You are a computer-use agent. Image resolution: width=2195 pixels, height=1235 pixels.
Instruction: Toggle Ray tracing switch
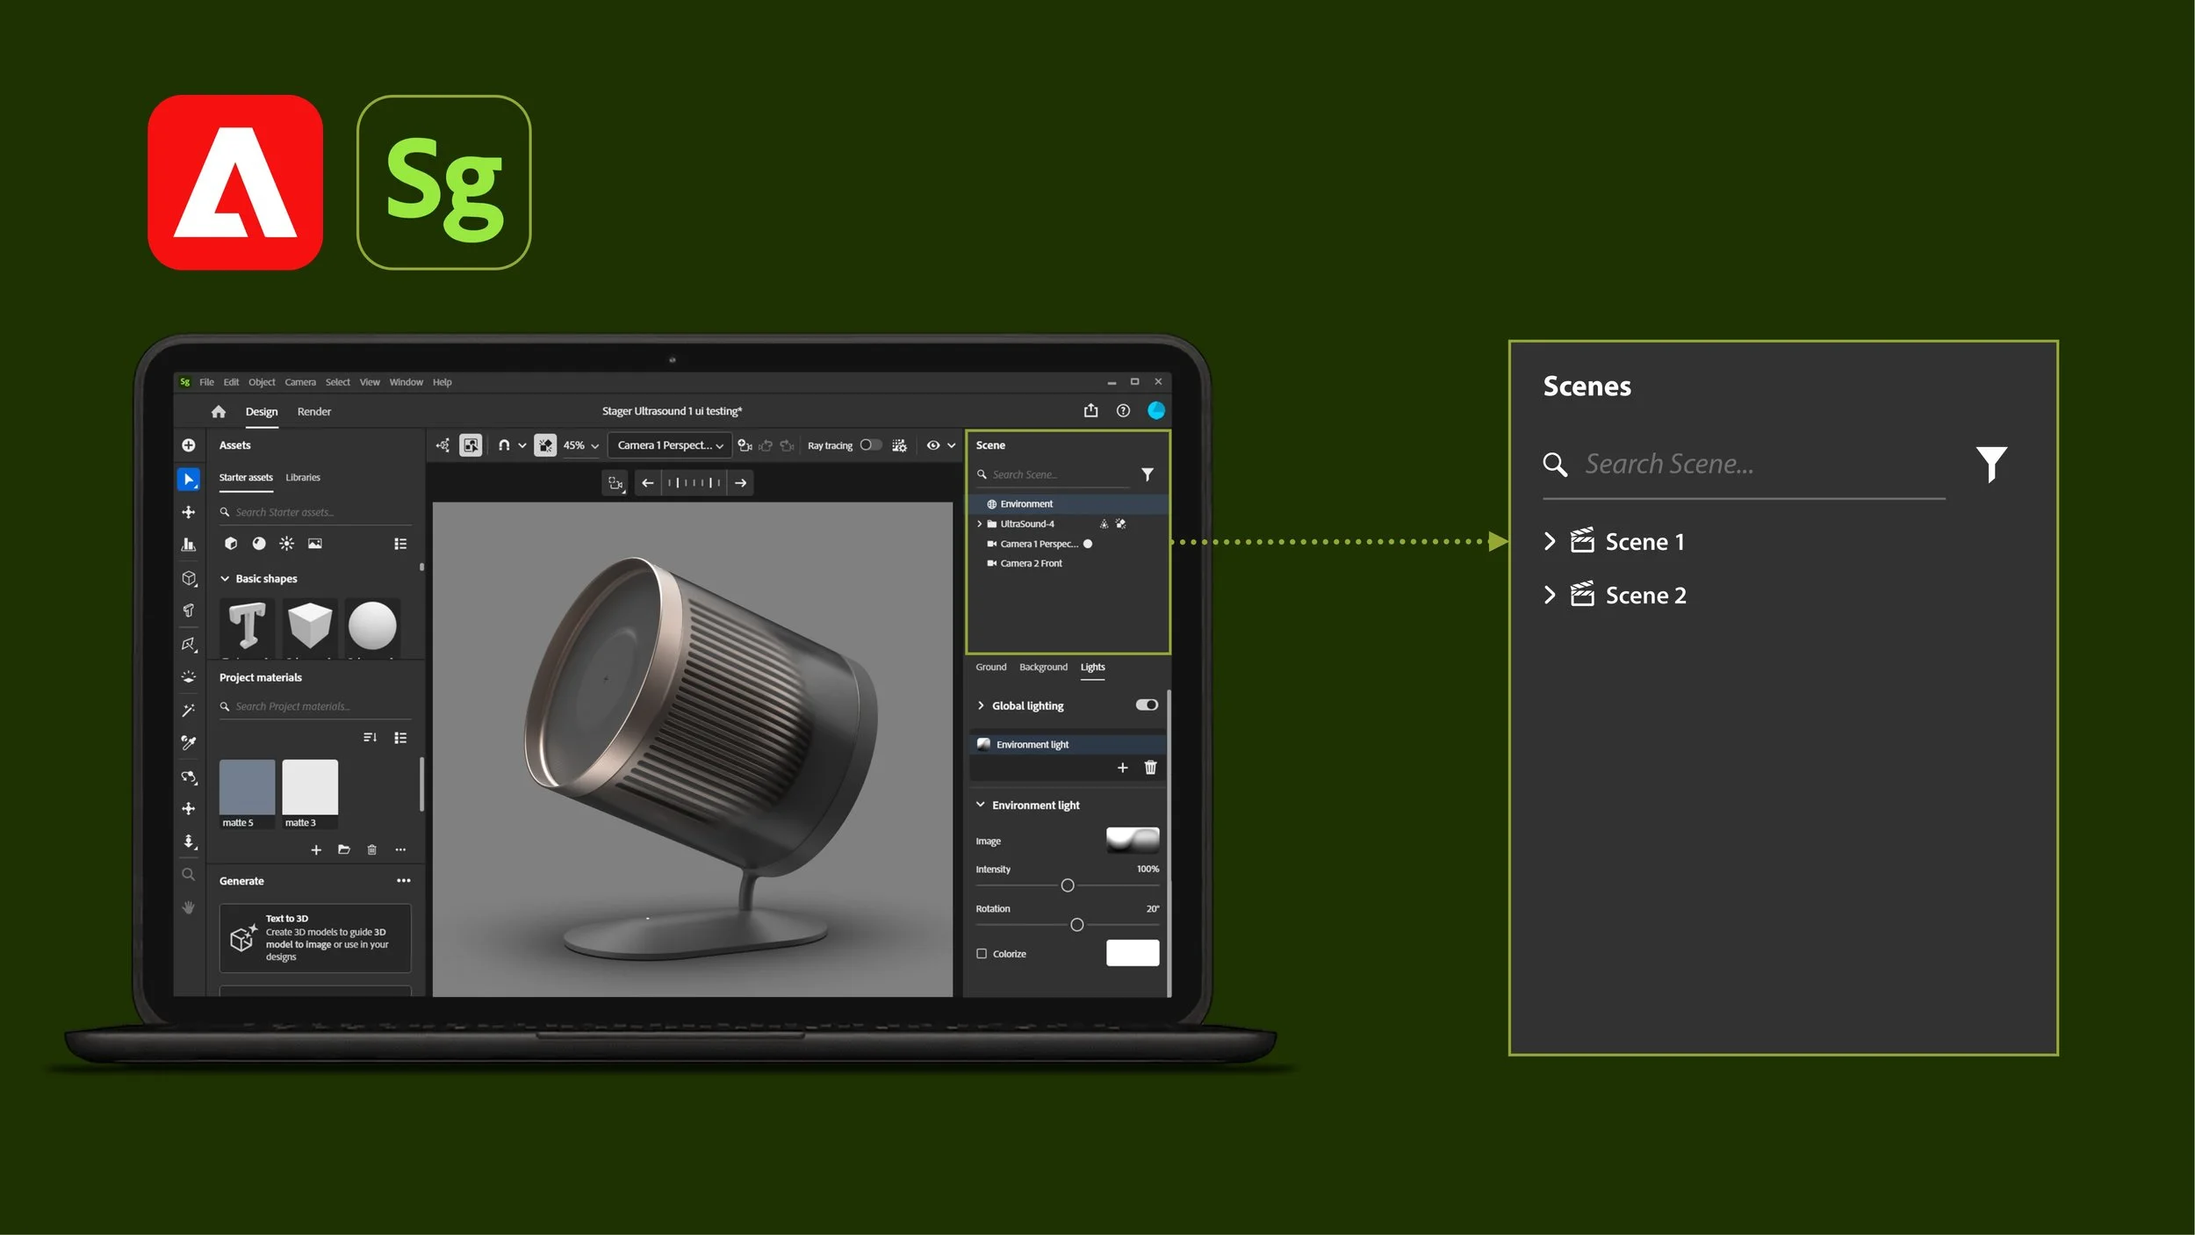point(870,444)
